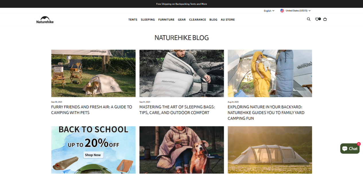Open the CLEARANCE page

point(198,20)
